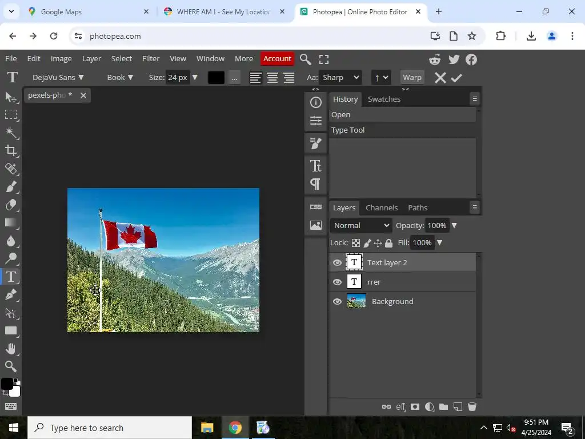Screen dimensions: 585x439
Task: Toggle lock position icon
Action: tap(378, 244)
